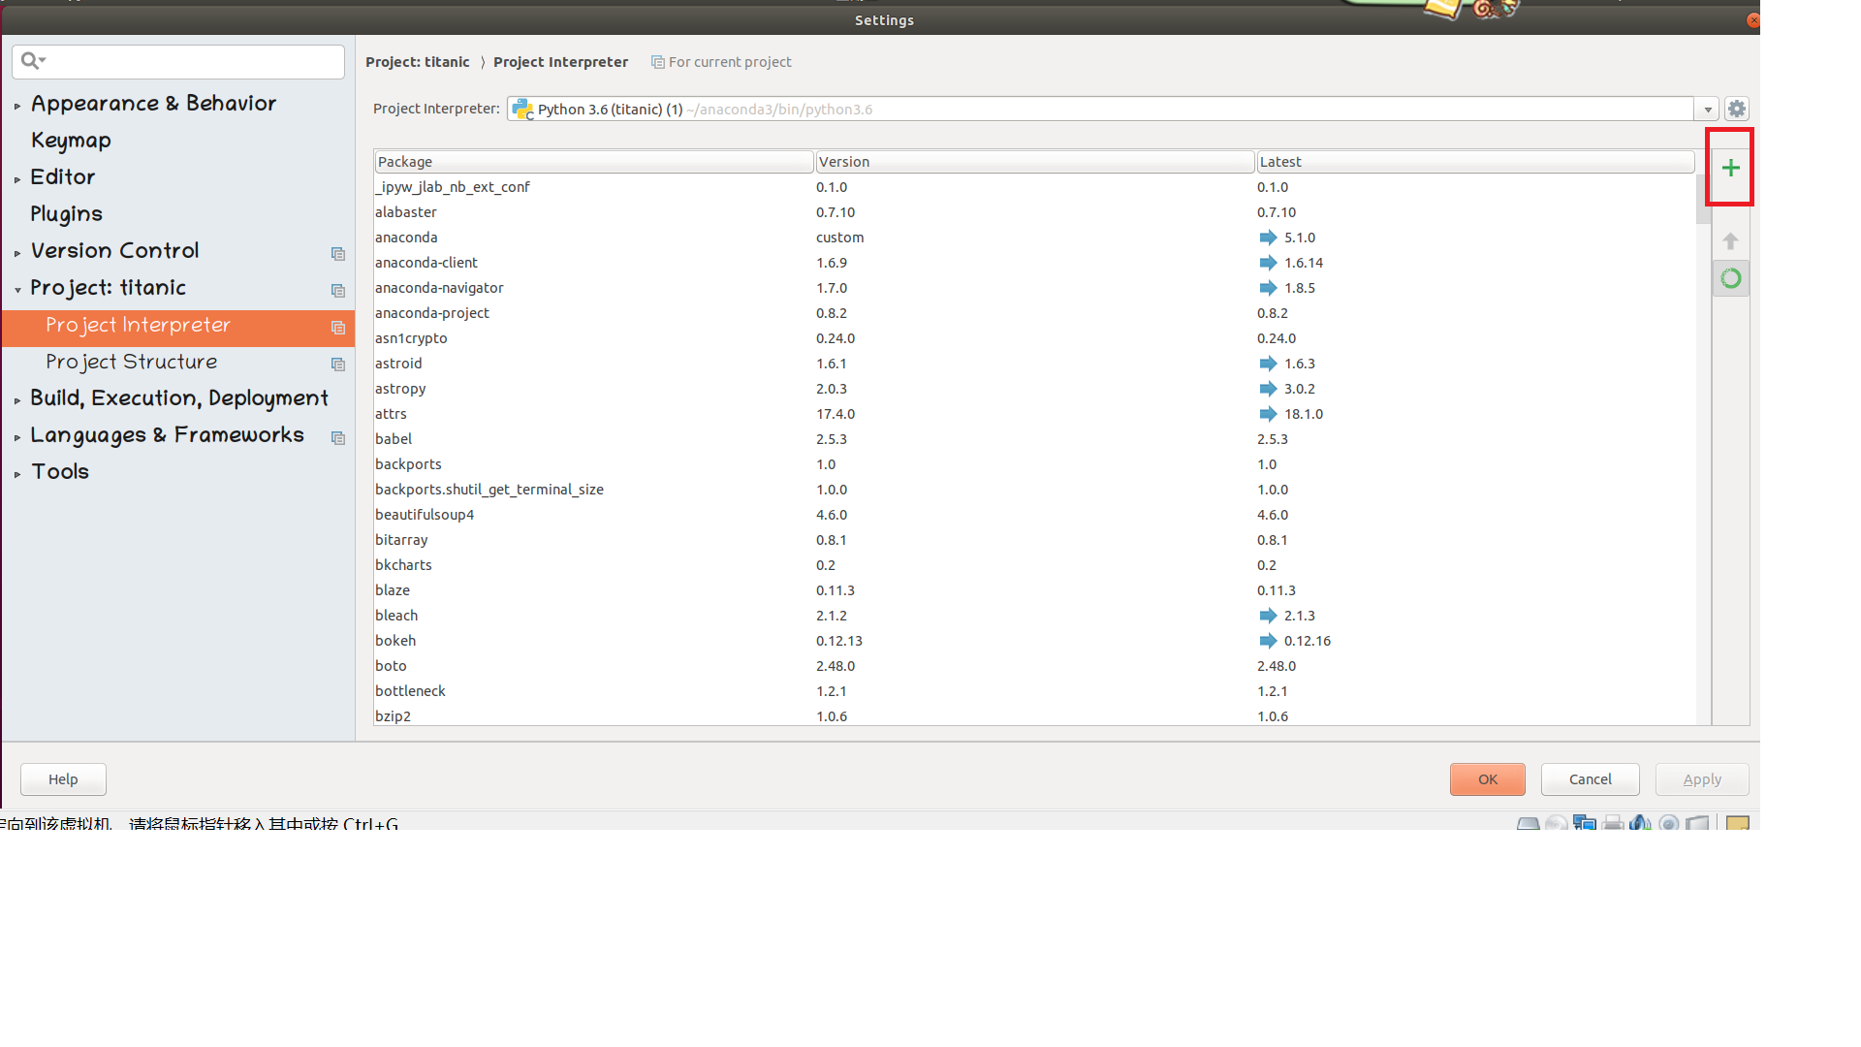Screen dimensions: 1861x1047
Task: Click the green plus add package icon
Action: (x=1730, y=168)
